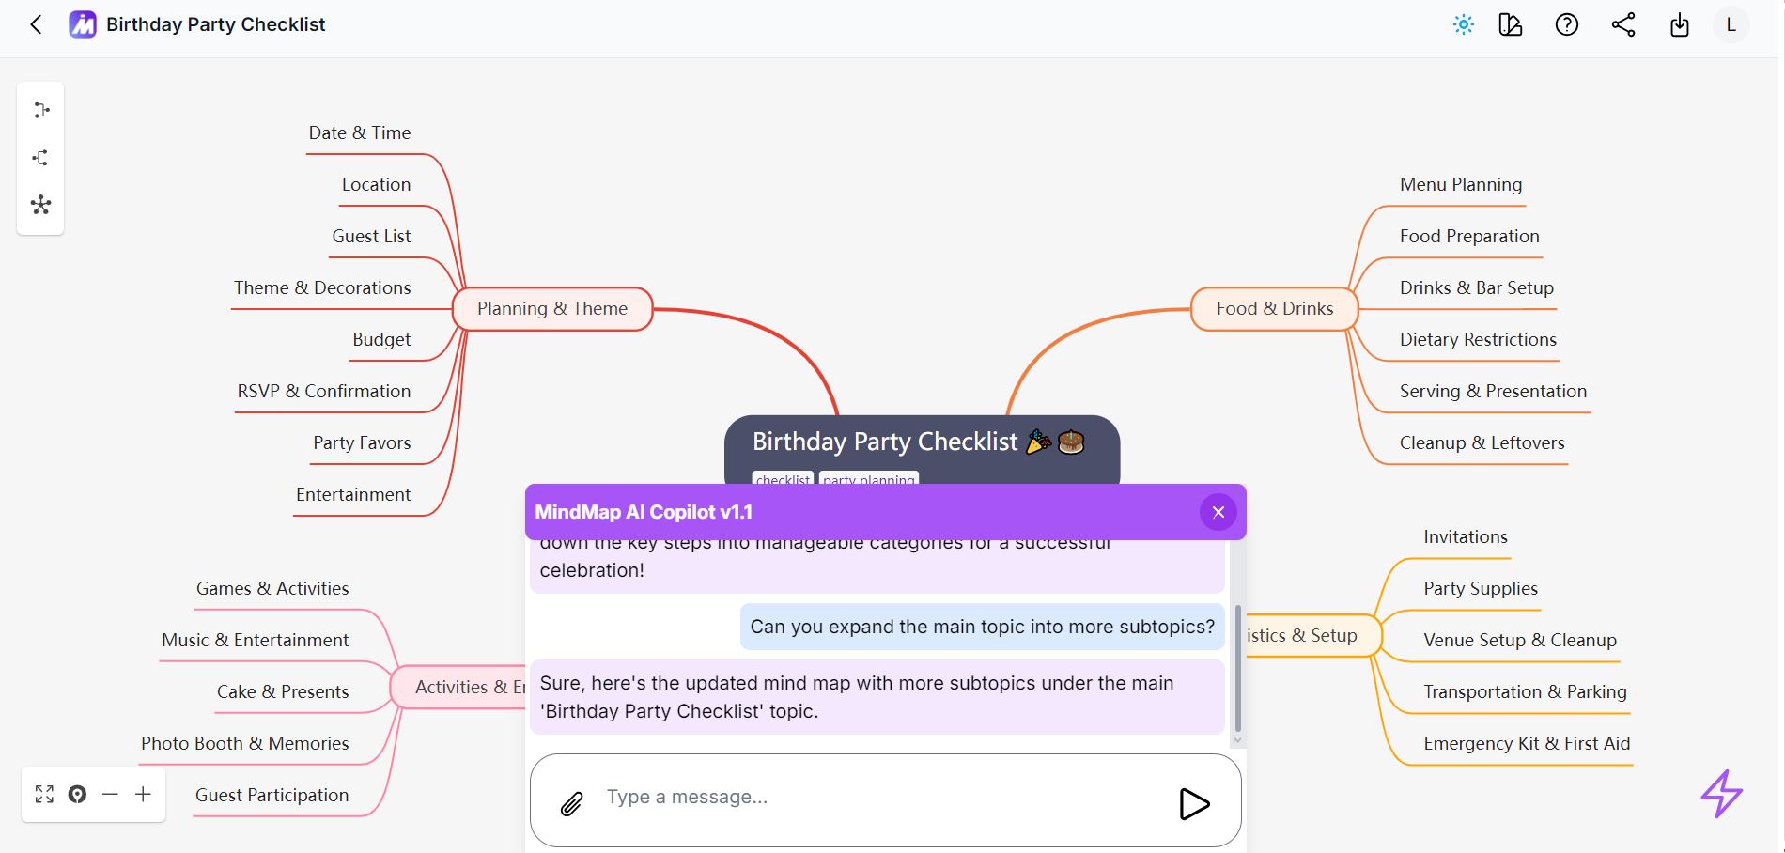Share the mind map
The width and height of the screenshot is (1785, 853).
[x=1623, y=25]
